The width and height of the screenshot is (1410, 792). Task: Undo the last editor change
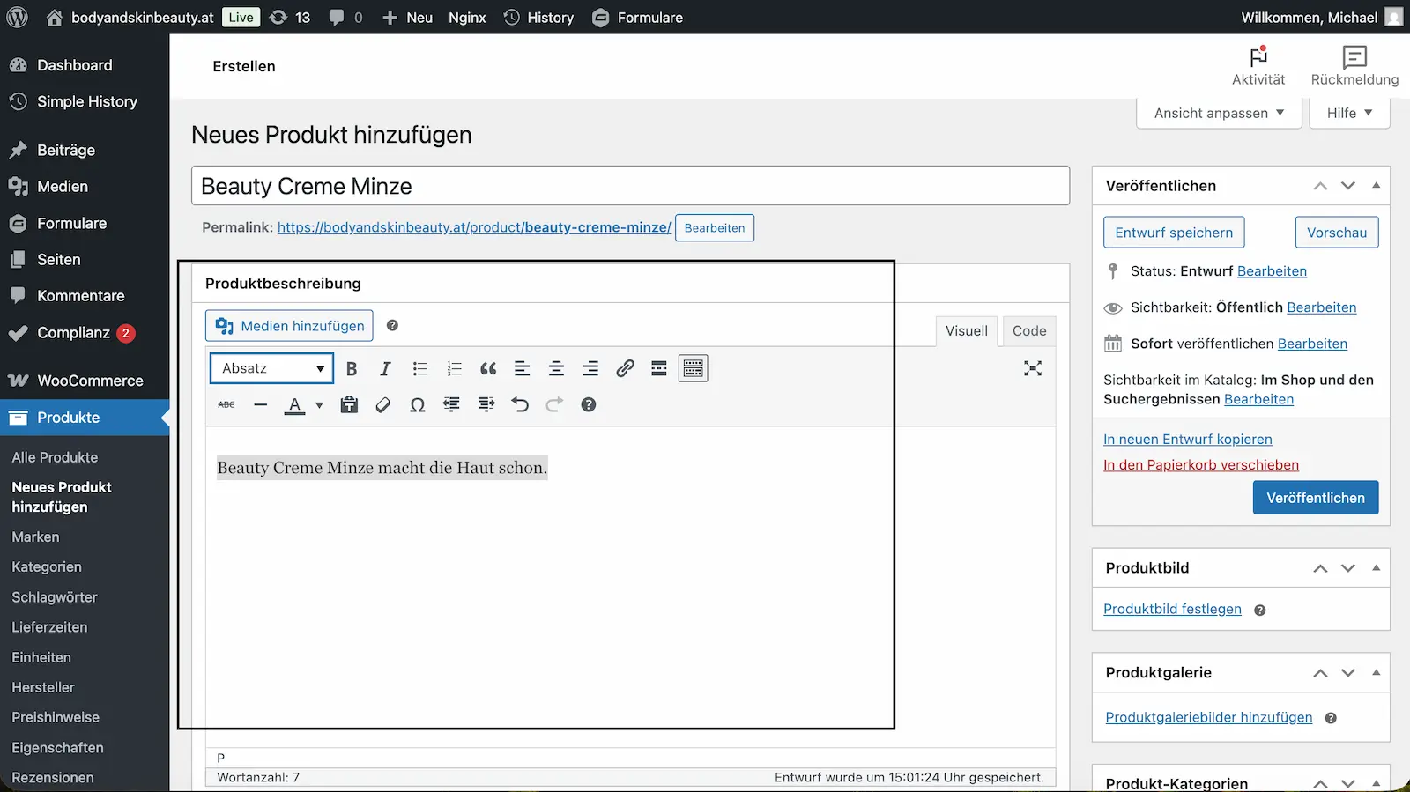tap(520, 405)
